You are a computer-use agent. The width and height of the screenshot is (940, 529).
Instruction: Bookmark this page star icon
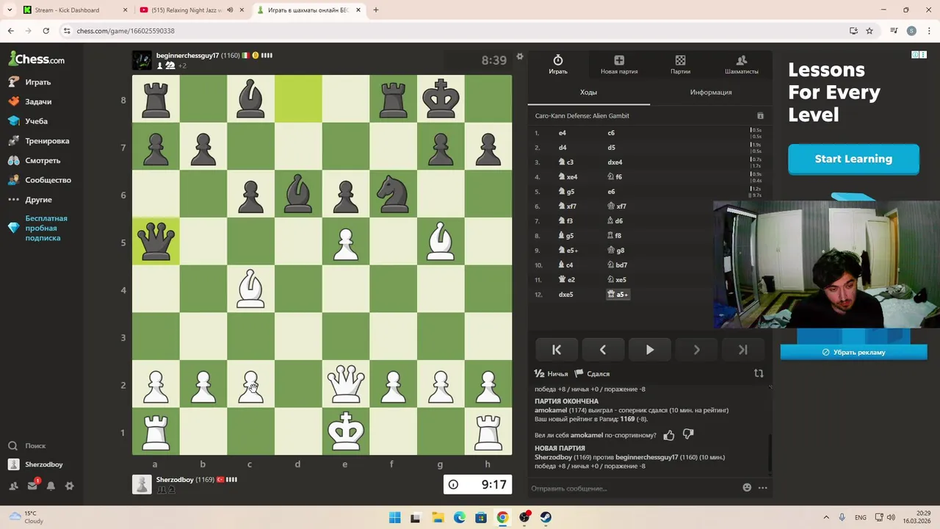869,31
